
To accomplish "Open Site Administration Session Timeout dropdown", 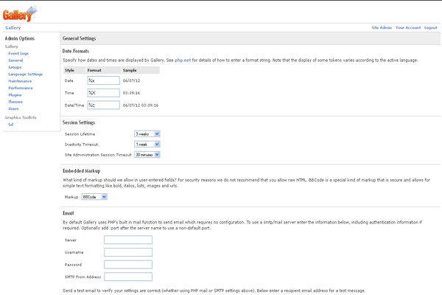I will click(x=147, y=154).
